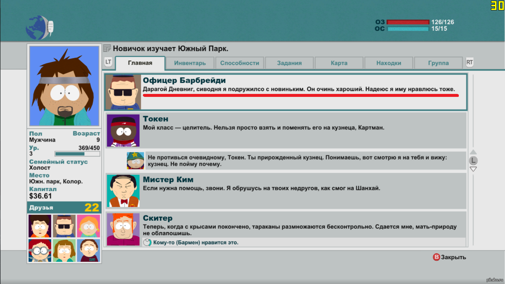Open the Главная tab
Screen dimensions: 505x284
click(140, 63)
